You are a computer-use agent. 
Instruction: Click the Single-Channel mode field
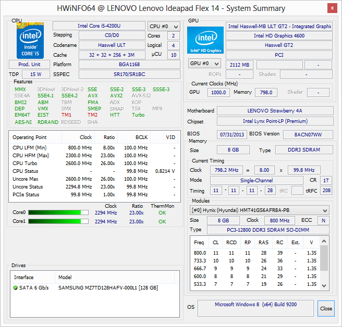click(x=256, y=180)
